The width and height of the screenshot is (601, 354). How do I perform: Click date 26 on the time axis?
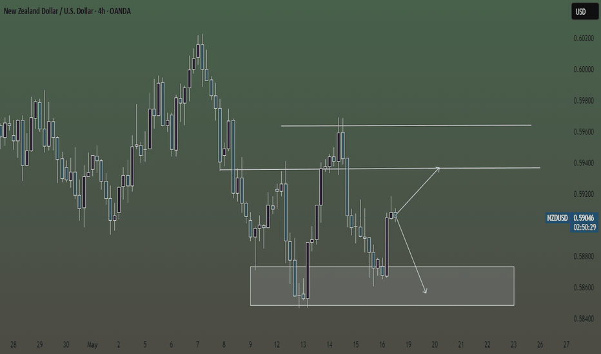click(540, 344)
